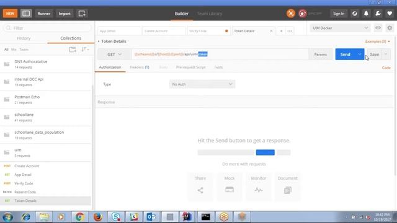The image size is (397, 223).
Task: Open the schoollane_data_population collection
Action: tap(45, 135)
